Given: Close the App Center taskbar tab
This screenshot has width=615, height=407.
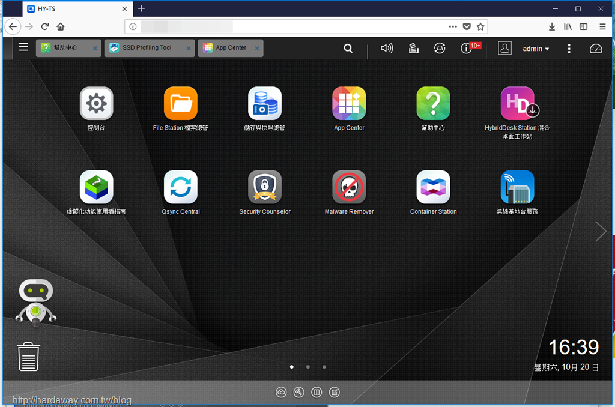Looking at the screenshot, I should (257, 48).
